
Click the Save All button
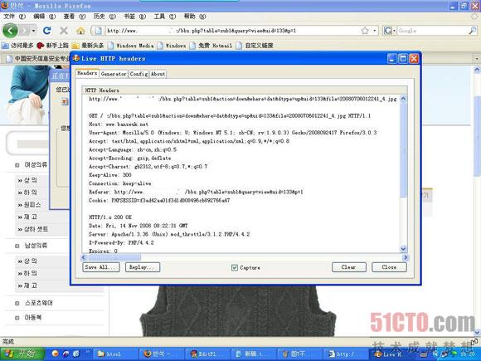coord(101,267)
